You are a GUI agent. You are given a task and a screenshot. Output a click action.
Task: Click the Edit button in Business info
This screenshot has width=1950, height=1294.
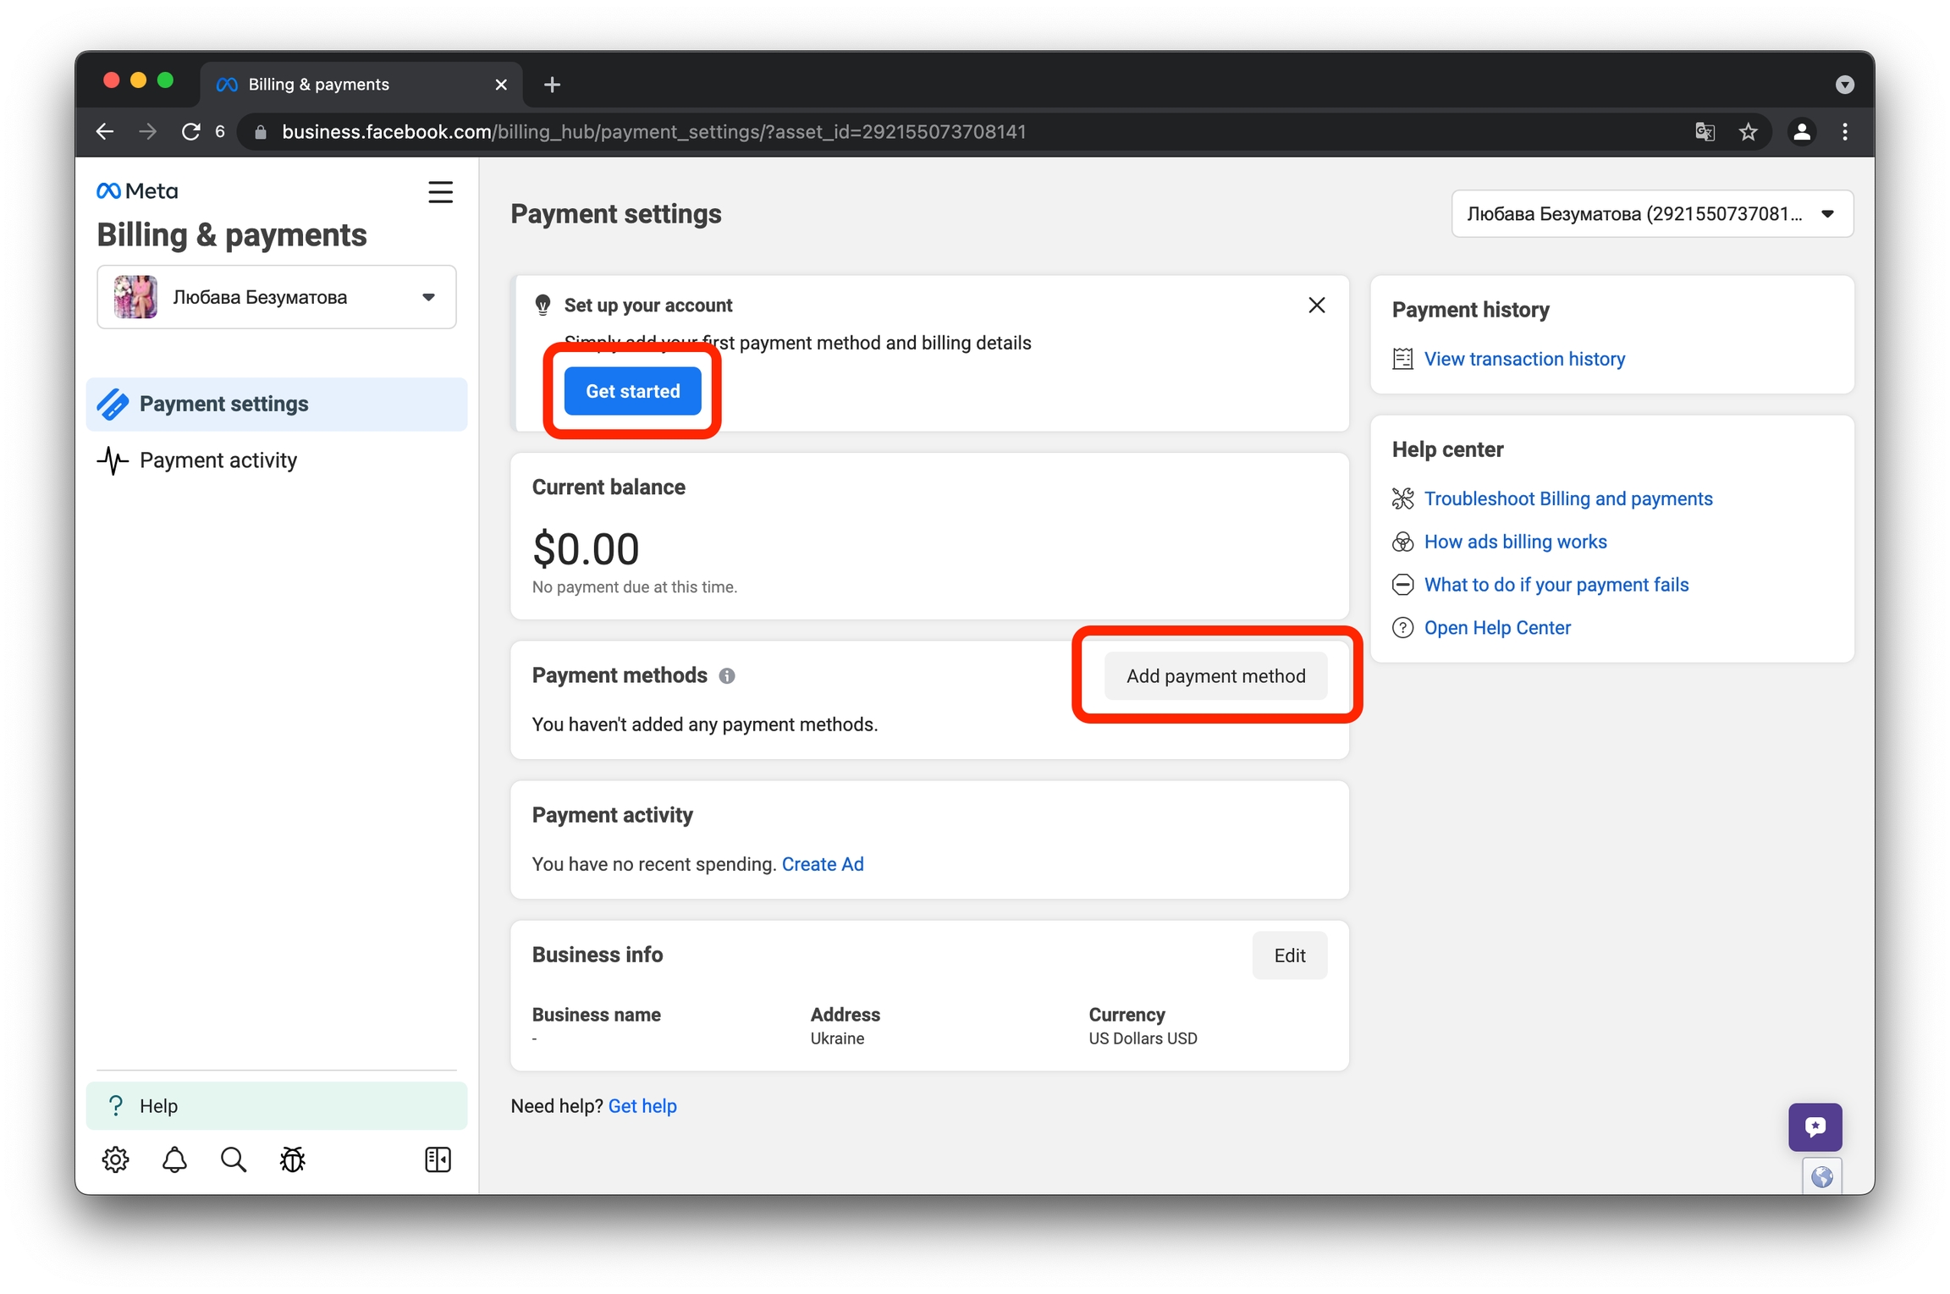1290,955
